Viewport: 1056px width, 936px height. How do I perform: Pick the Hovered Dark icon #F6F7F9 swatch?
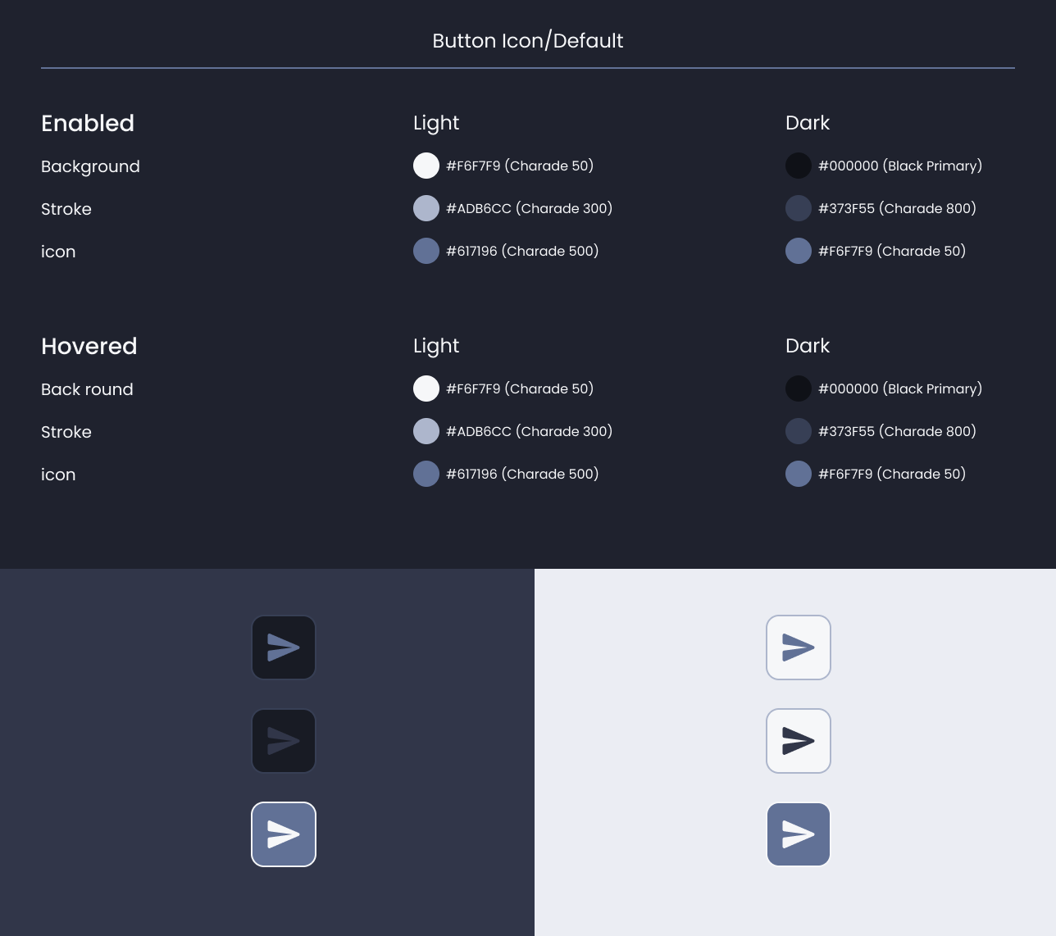(799, 474)
